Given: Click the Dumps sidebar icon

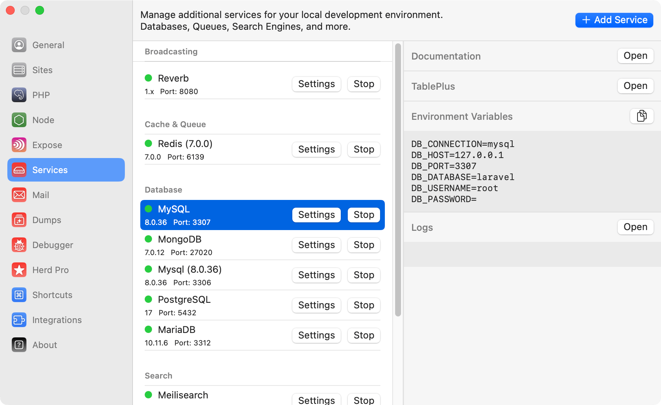Looking at the screenshot, I should pos(19,220).
